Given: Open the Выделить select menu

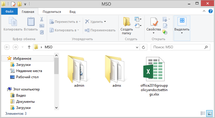Looking at the screenshot, I should point(182,28).
